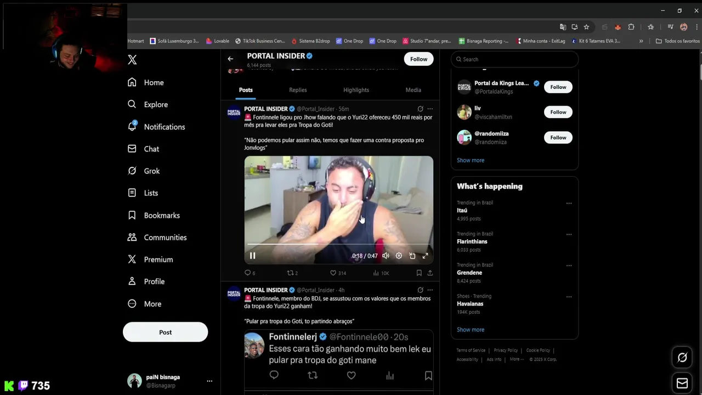The image size is (702, 395).
Task: Like the embedded Fontinnelerj tweet heart
Action: pos(351,375)
